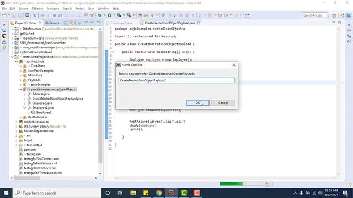Open Task View on the taskbar
The height and width of the screenshot is (198, 353).
pyautogui.click(x=120, y=193)
